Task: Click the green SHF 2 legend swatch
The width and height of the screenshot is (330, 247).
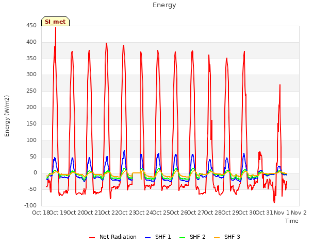Action: tap(182, 238)
